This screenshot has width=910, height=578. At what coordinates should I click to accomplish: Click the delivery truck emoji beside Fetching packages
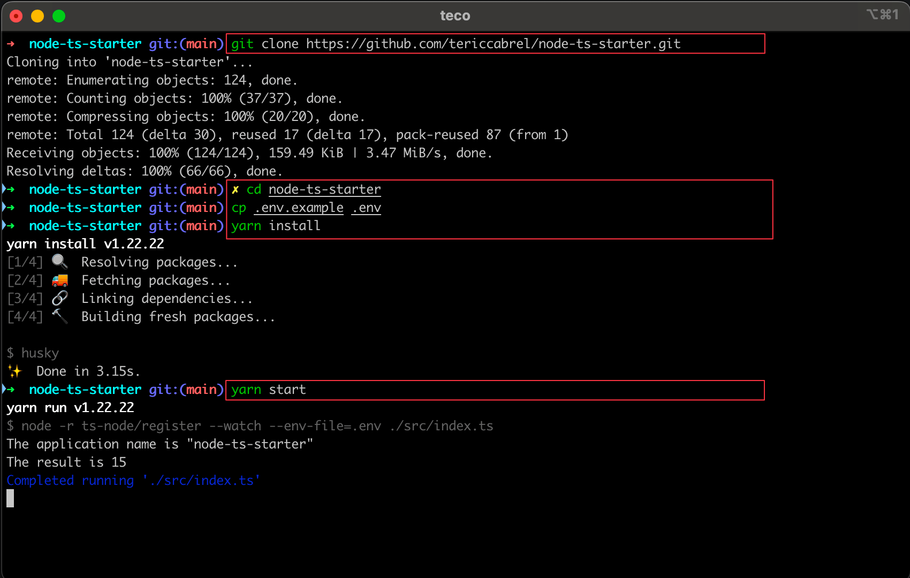[x=59, y=280]
